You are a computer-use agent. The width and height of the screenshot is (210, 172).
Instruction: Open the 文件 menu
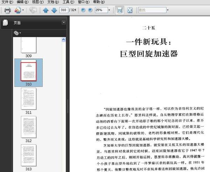coord(7,2)
